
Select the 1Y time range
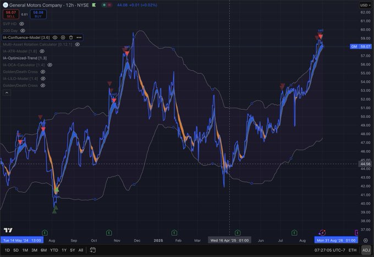pyautogui.click(x=64, y=250)
